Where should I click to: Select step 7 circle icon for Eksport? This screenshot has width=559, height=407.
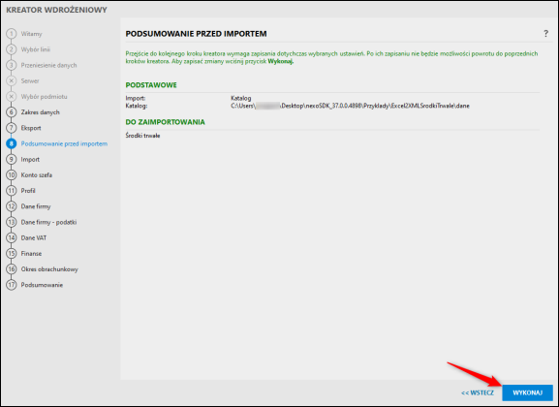point(12,128)
